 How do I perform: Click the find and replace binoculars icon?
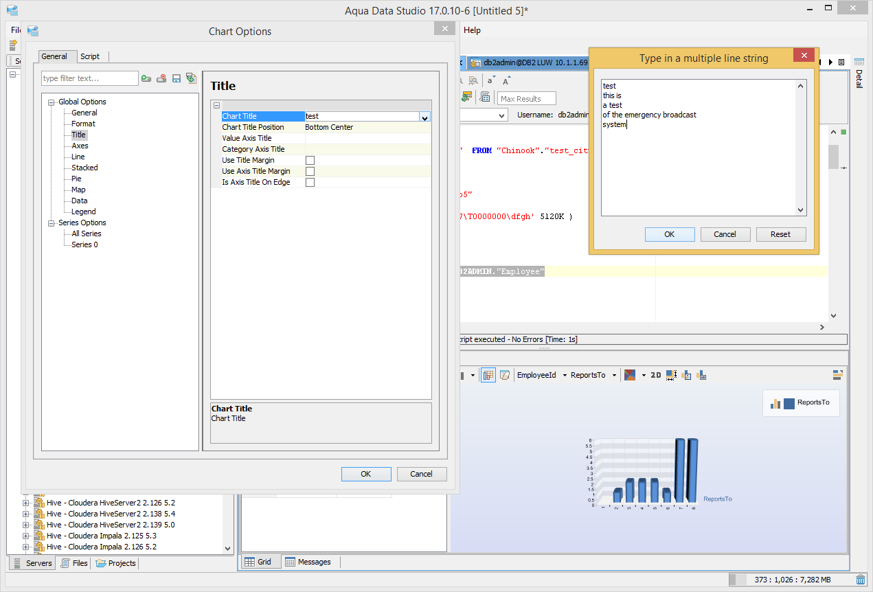pos(473,81)
